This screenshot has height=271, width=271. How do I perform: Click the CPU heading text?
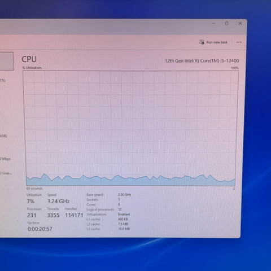(x=29, y=59)
